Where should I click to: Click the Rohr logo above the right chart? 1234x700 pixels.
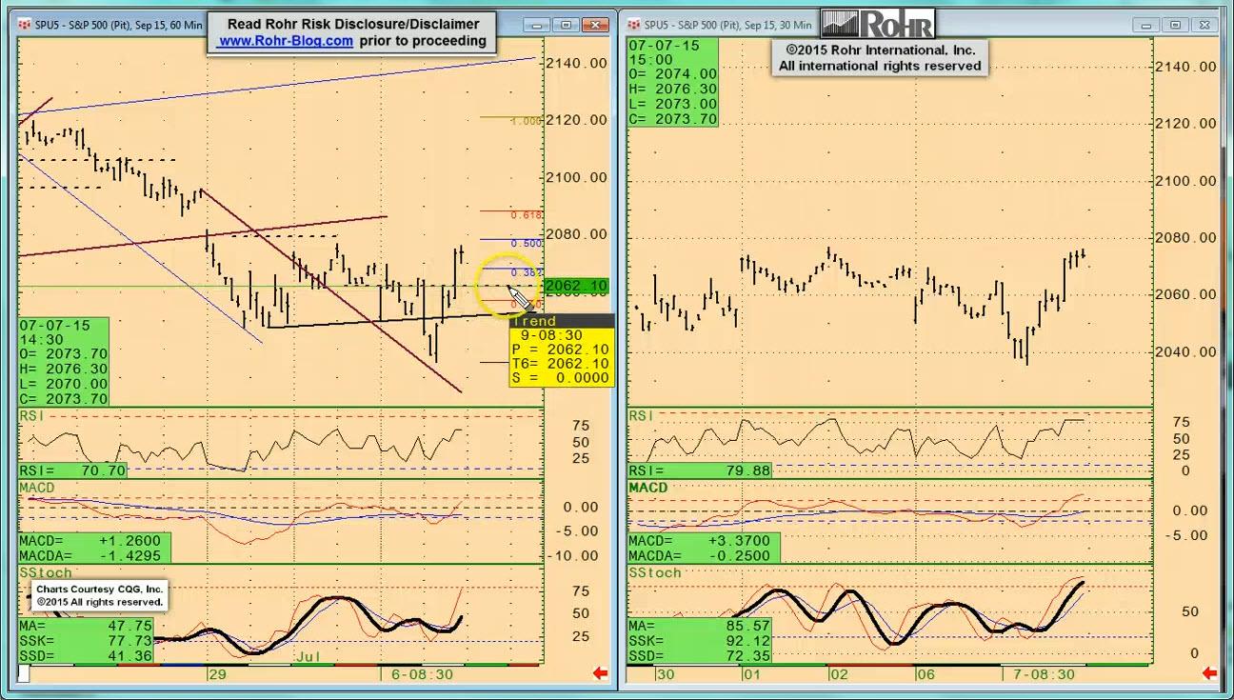point(877,23)
